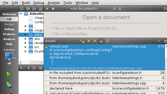
Task: Split the lower side panel
Action: tap(34, 68)
